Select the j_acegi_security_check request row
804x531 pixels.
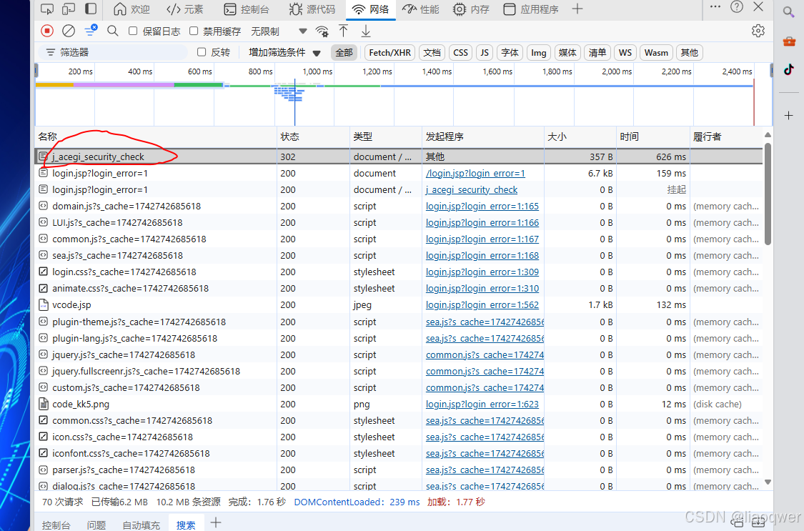[398, 157]
